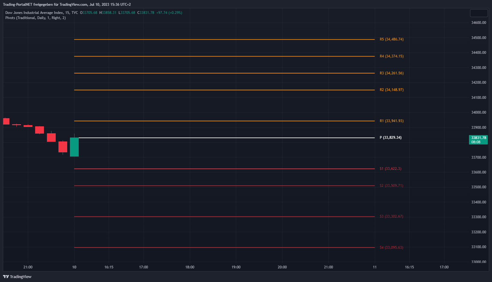Click the TradingView logo in the bottom-left corner

tap(17, 277)
